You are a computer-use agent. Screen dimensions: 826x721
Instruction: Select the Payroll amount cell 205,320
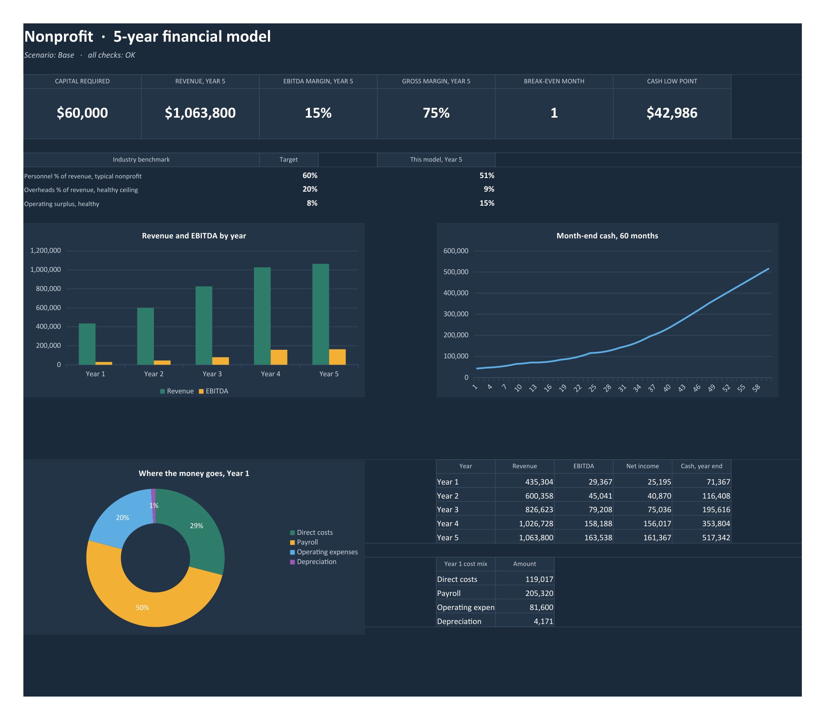coord(524,593)
